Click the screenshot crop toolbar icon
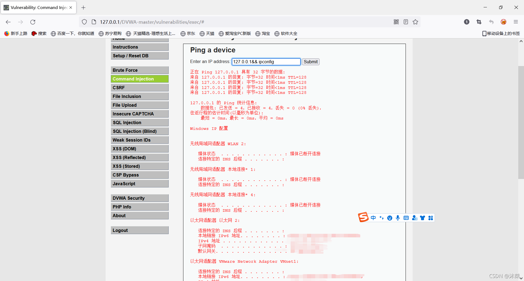The image size is (524, 281). tap(479, 22)
